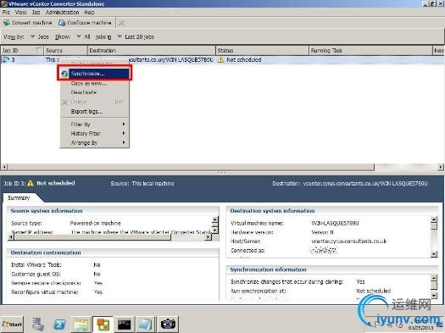Launch PowerShell from the taskbar
Image resolution: width=445 pixels, height=333 pixels.
coord(59,325)
